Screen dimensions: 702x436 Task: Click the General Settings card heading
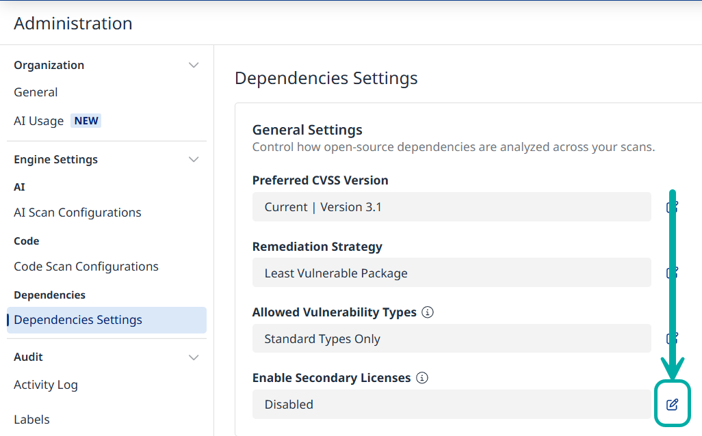[x=307, y=130]
